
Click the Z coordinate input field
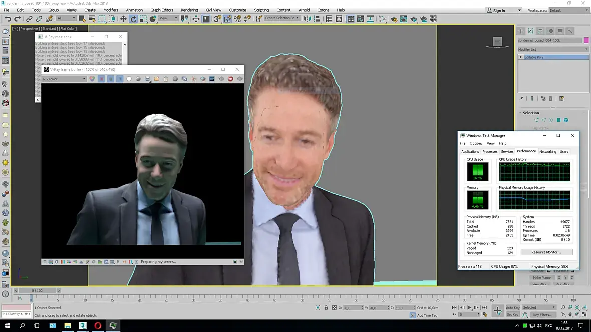point(404,308)
